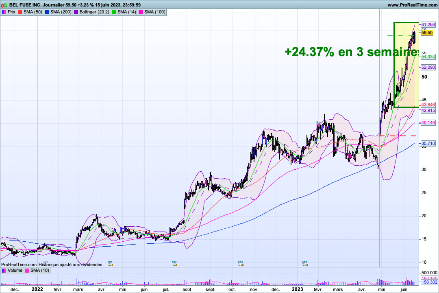Viewport: 439px width, 293px height.
Task: Click the candlestick icon beside BEL FUSE INC. title
Action: (4, 5)
